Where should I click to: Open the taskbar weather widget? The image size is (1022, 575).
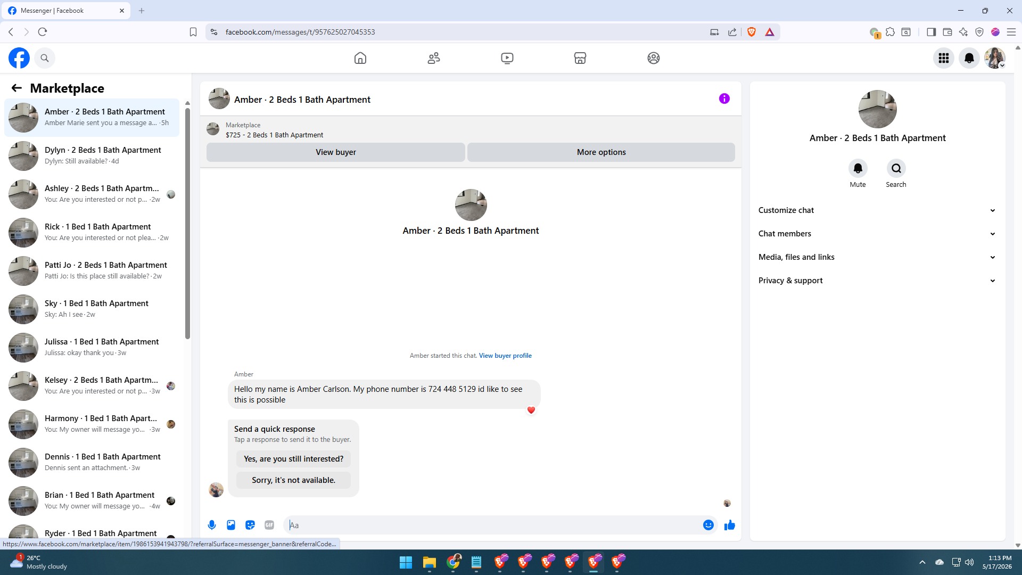40,562
